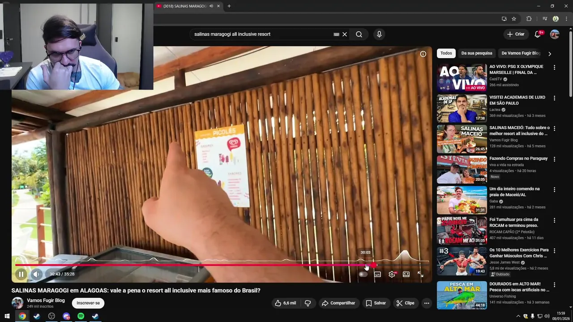Open a new browser tab
Screen dimensions: 573x322
[229, 6]
